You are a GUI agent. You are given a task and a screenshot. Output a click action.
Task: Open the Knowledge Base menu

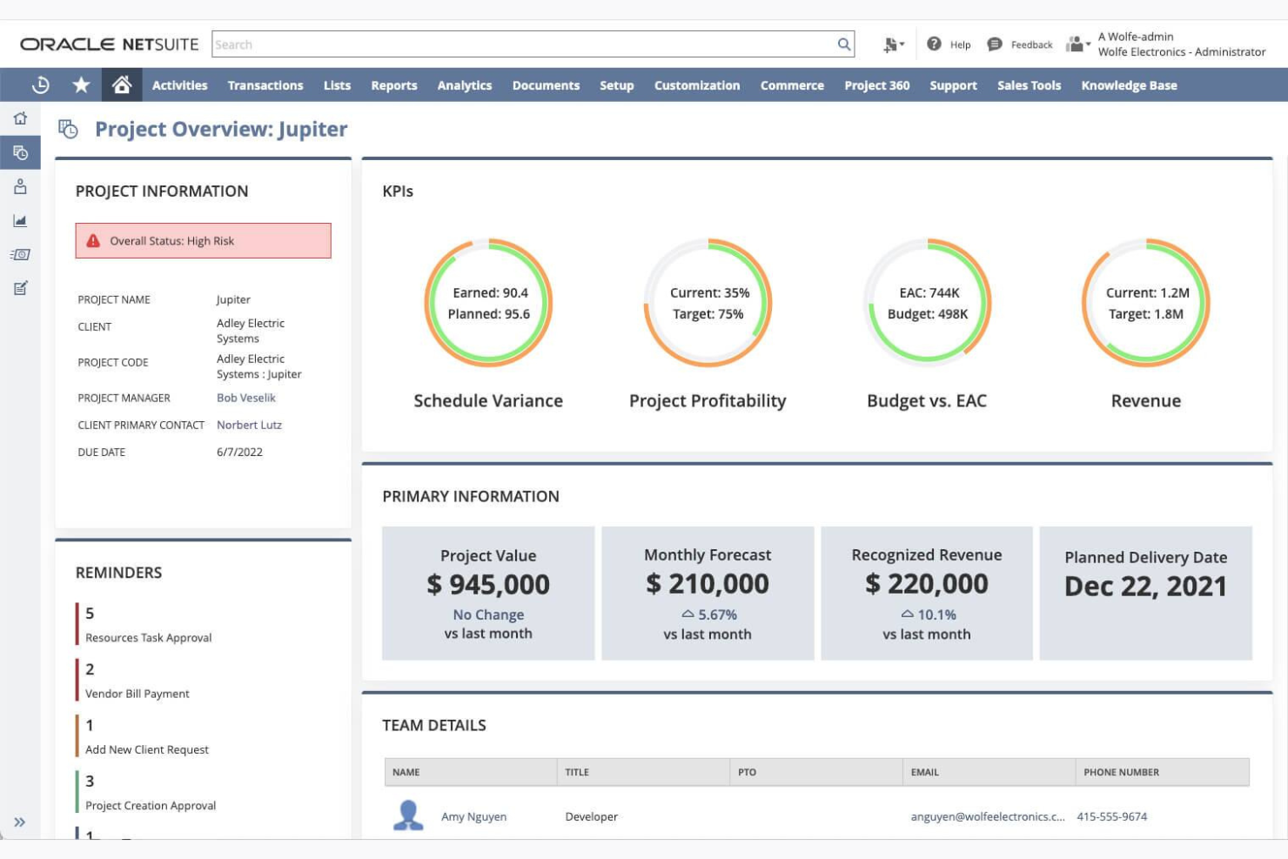pyautogui.click(x=1129, y=85)
